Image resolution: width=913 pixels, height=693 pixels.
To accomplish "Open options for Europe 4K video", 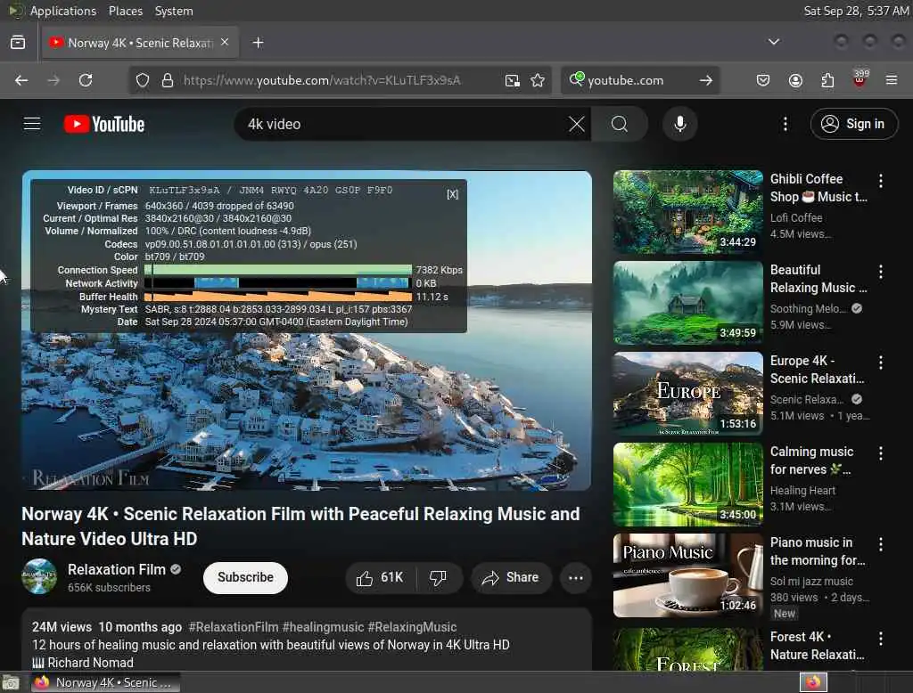I will tap(880, 363).
